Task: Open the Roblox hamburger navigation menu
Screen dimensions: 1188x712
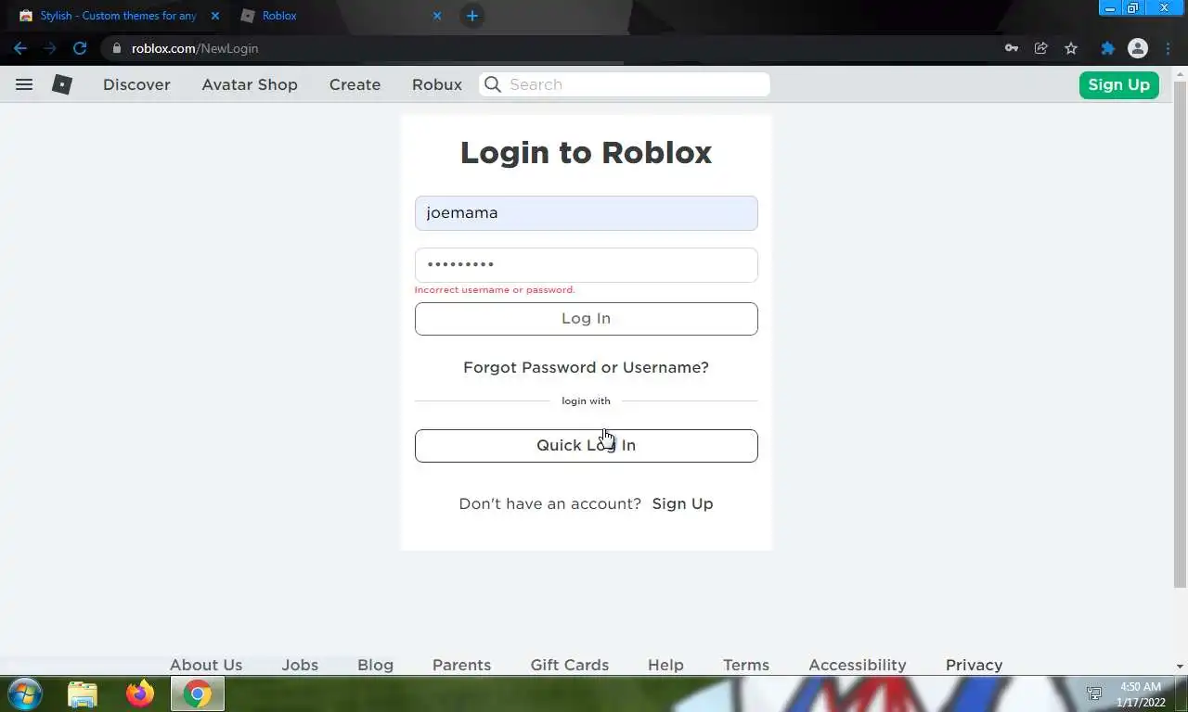Action: click(24, 84)
